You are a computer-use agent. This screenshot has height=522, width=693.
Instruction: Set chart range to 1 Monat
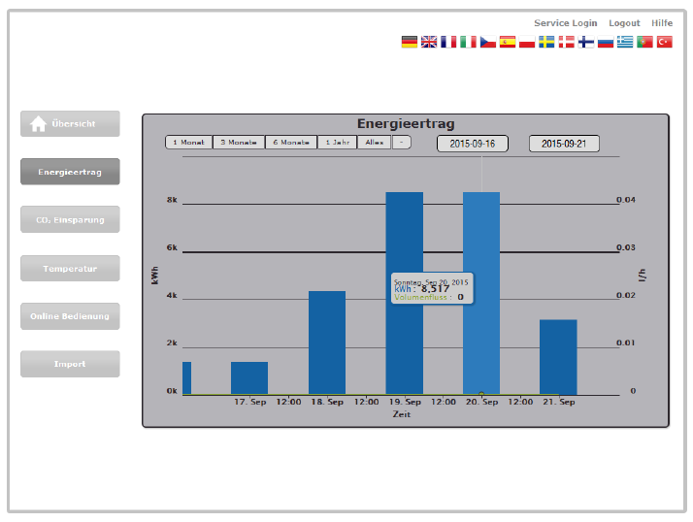pos(188,143)
